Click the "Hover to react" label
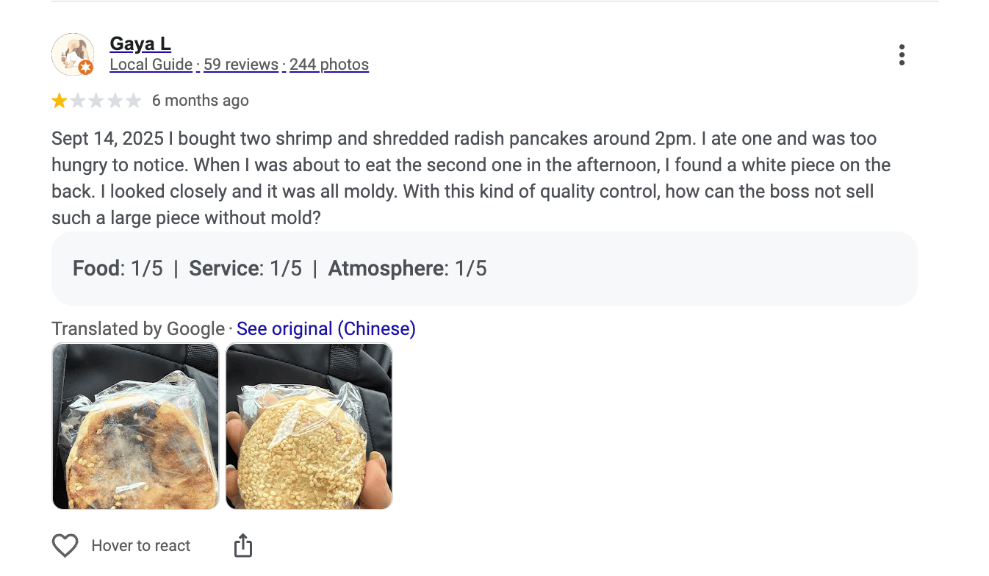The width and height of the screenshot is (989, 576). 141,546
